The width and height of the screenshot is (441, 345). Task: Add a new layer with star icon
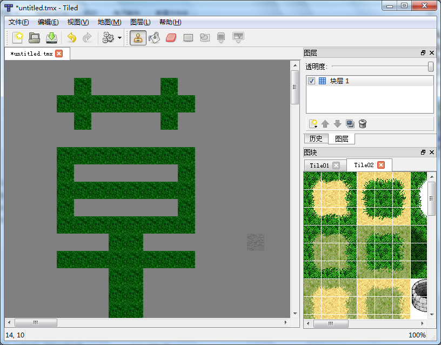313,124
